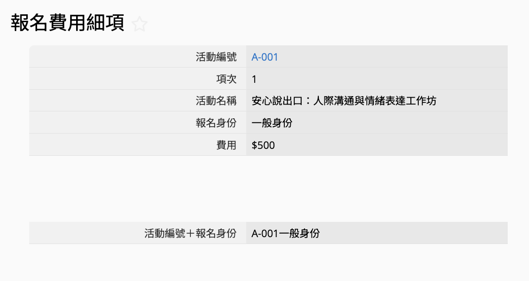The height and width of the screenshot is (281, 529).
Task: Select the $500 fee value
Action: point(263,145)
